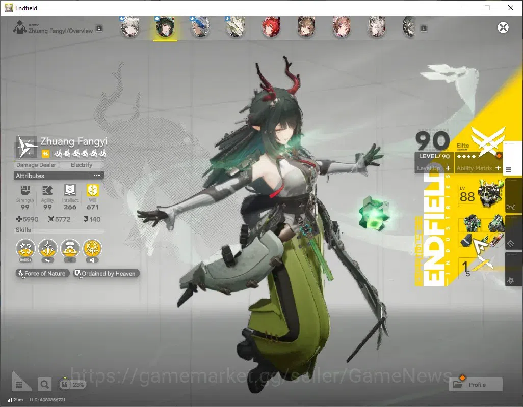Select the white-haired operator portrait, first in the row
The width and height of the screenshot is (523, 407).
pos(130,27)
